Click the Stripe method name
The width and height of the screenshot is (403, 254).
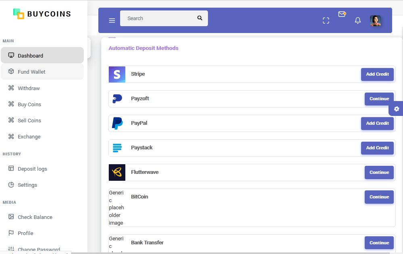pyautogui.click(x=138, y=74)
